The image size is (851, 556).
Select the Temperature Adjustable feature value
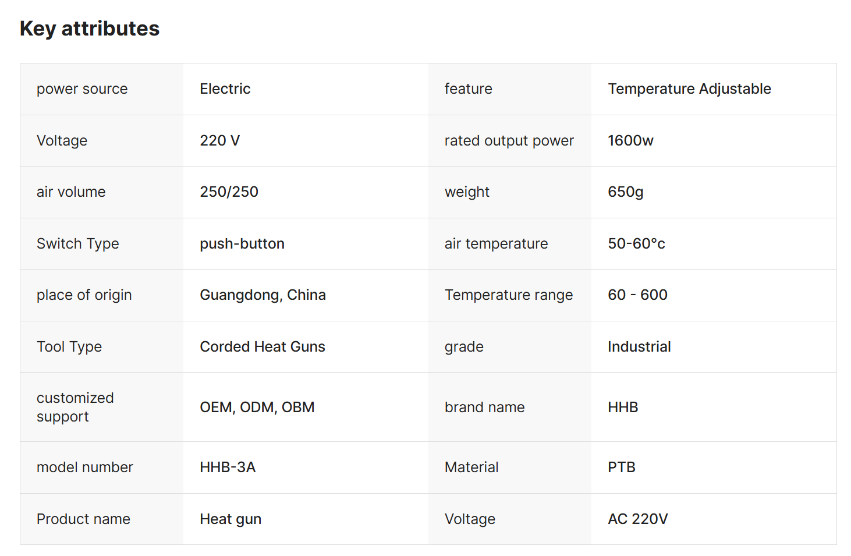[689, 88]
